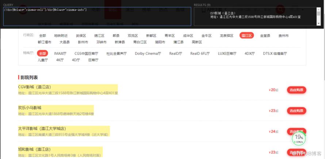Click inside the RESULTS (9) output box

point(256,16)
